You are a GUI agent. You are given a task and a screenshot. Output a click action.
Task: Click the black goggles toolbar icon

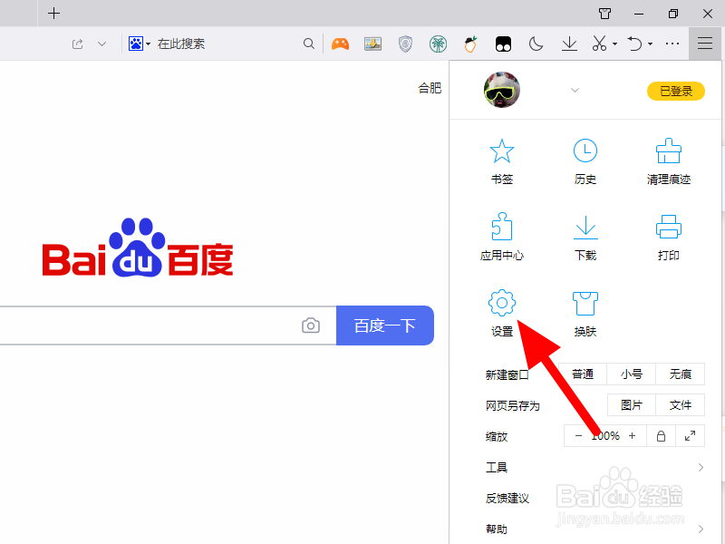tap(503, 44)
